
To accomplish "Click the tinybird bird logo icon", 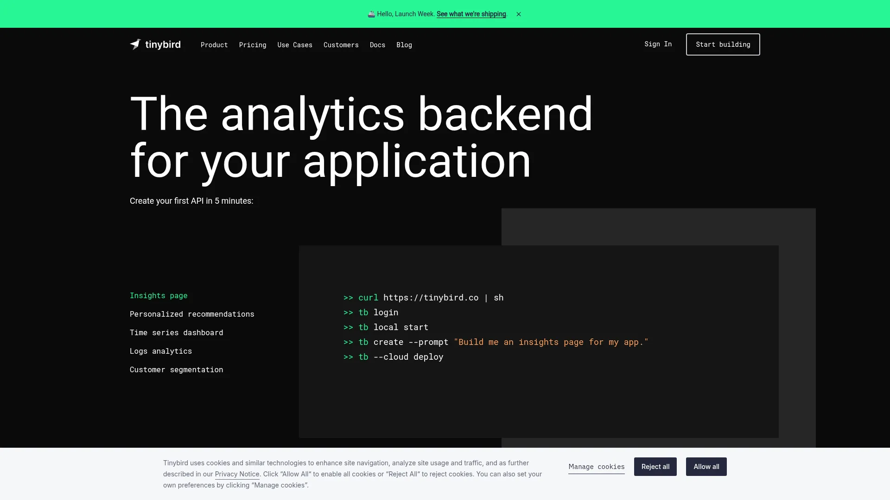I will pos(135,44).
